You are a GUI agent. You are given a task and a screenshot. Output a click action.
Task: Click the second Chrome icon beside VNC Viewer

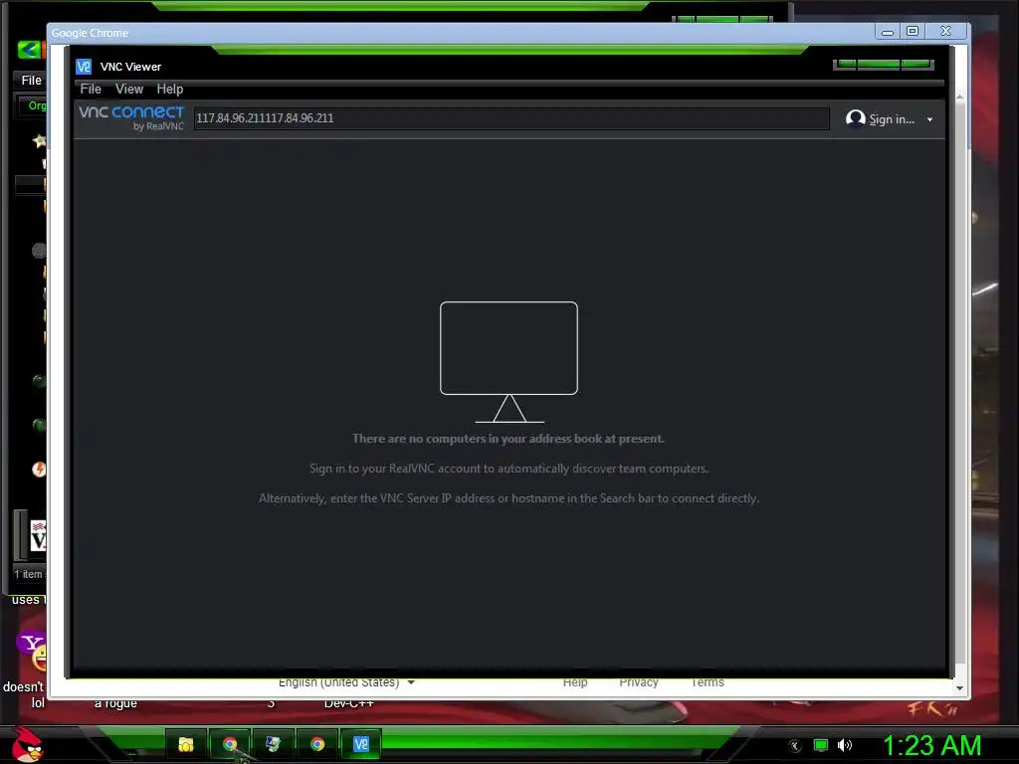(x=317, y=744)
